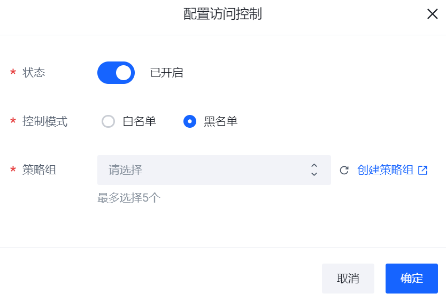The width and height of the screenshot is (446, 301).
Task: Click the 控制模式 field label
Action: pos(45,121)
